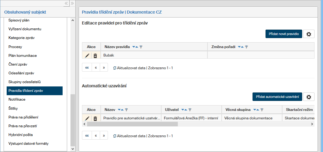Sort the Uživatel column ascending
Viewport: 323px width, 152px height.
click(x=186, y=110)
